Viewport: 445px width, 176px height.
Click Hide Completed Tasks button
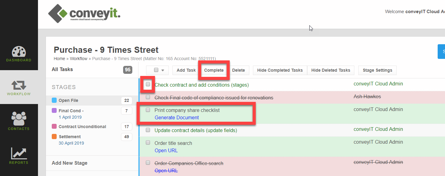click(280, 70)
